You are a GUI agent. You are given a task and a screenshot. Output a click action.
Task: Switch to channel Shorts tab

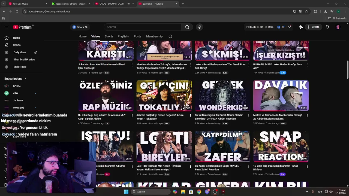coord(109,36)
